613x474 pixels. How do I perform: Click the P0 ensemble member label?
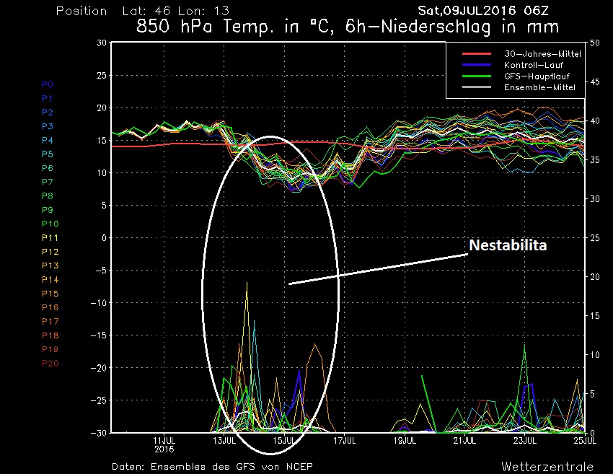pos(48,84)
